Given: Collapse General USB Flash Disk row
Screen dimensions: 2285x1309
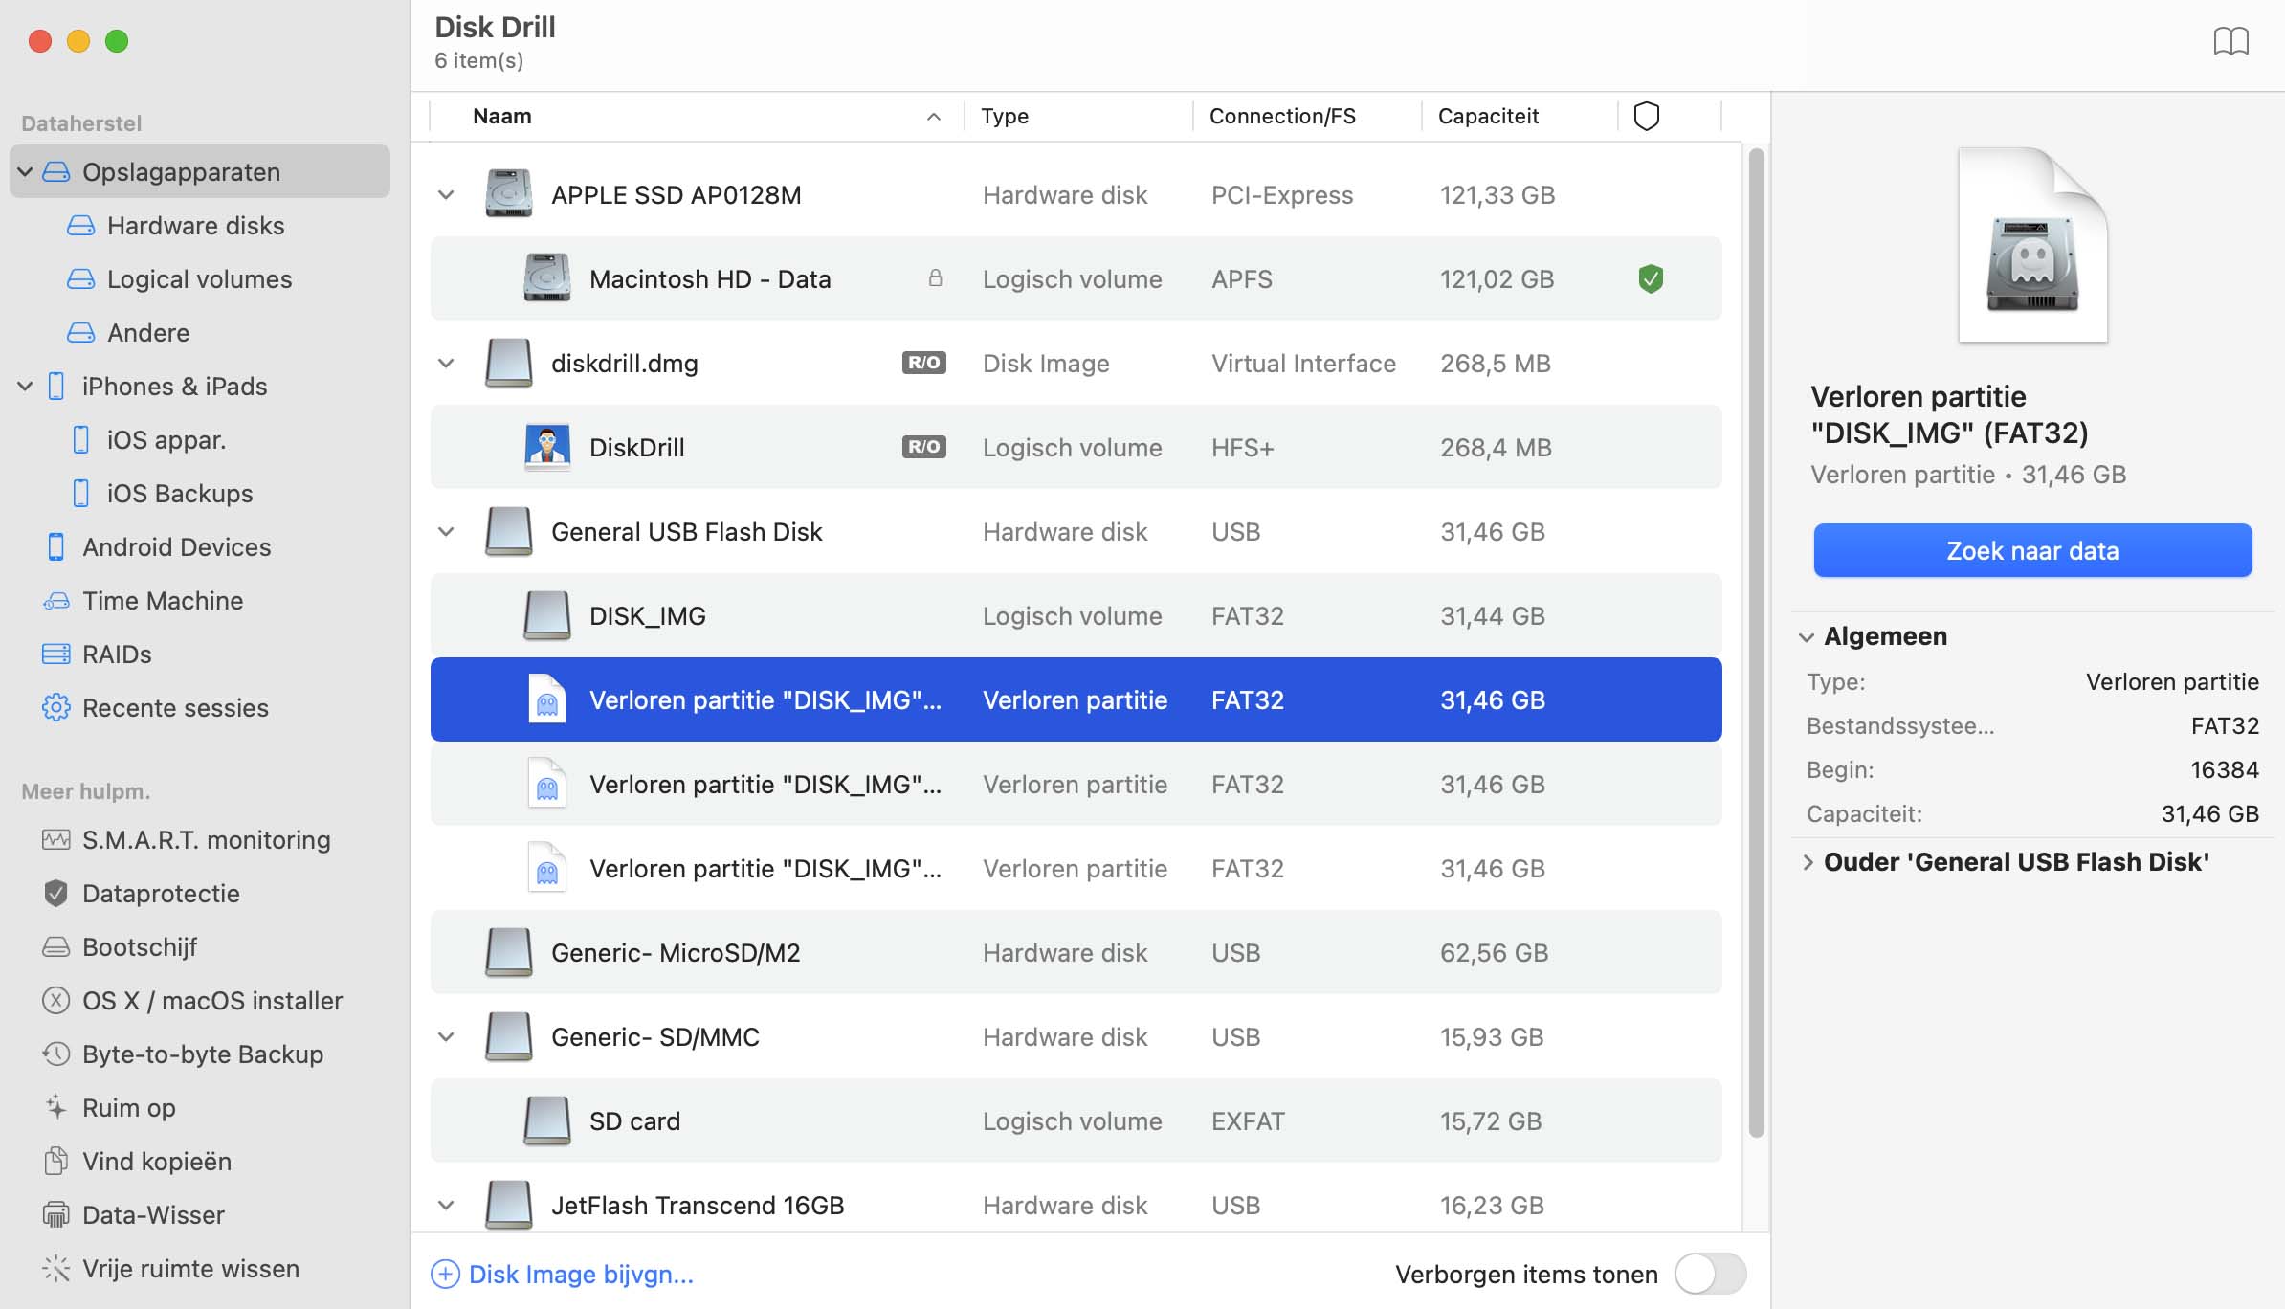Looking at the screenshot, I should coord(446,532).
